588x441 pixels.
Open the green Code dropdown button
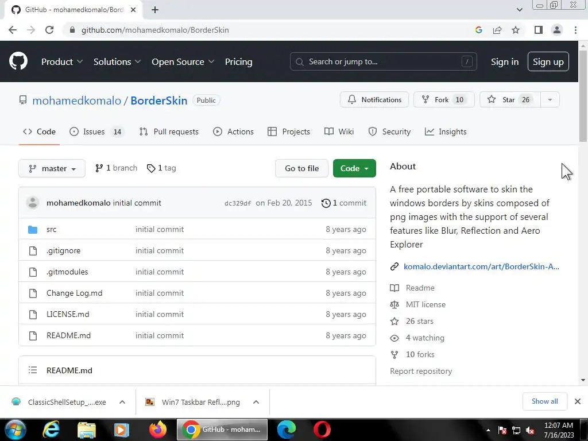[354, 168]
